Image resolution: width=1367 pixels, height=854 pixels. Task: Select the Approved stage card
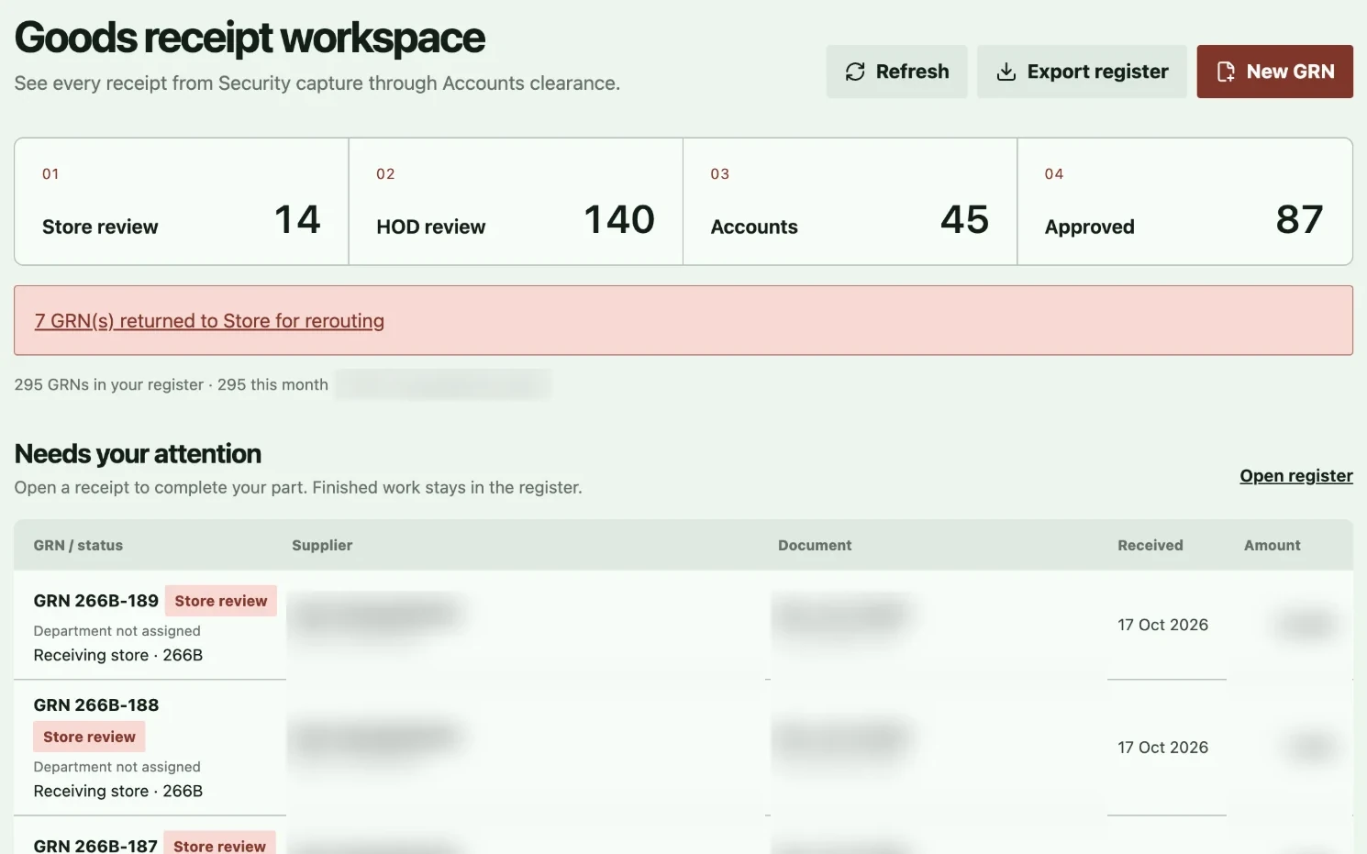(x=1184, y=202)
